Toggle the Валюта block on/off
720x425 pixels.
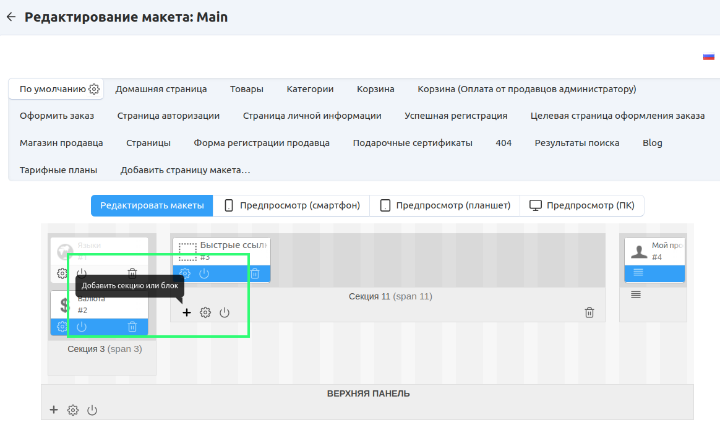[82, 327]
